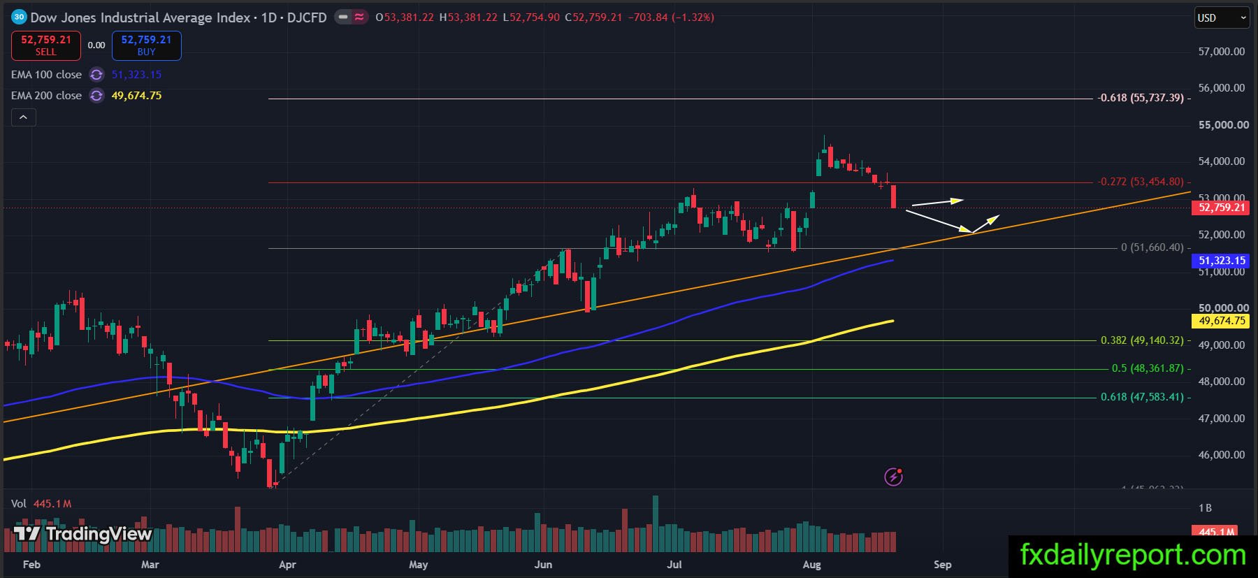This screenshot has width=1258, height=578.
Task: Click the change value -703.84 (-1.32%)
Action: pyautogui.click(x=671, y=17)
